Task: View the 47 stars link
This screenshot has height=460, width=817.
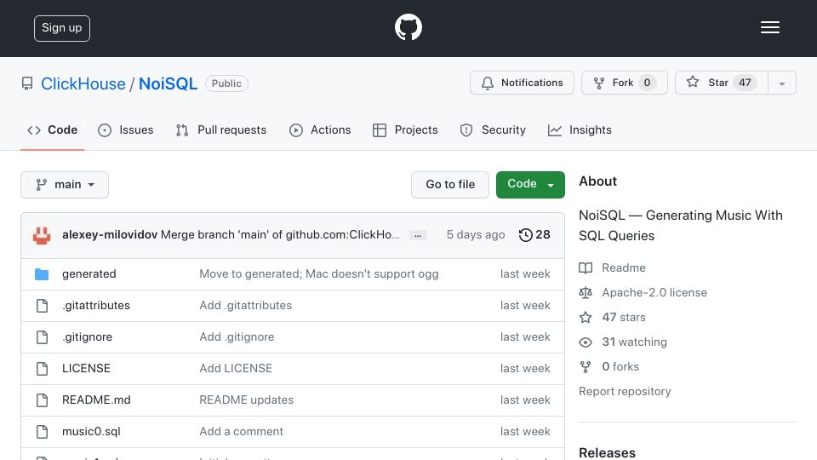Action: point(612,317)
